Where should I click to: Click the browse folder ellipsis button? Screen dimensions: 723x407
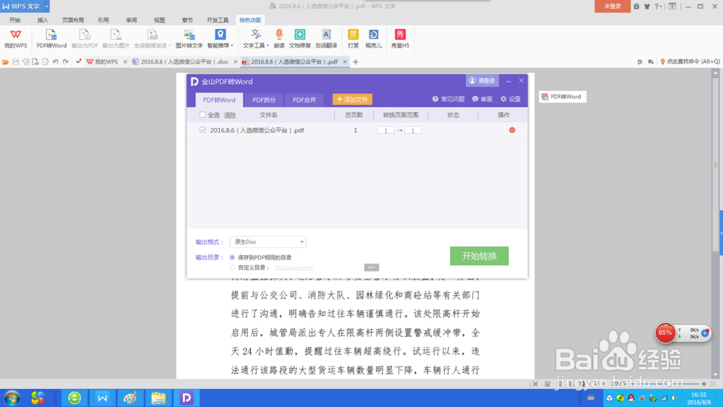(x=371, y=267)
